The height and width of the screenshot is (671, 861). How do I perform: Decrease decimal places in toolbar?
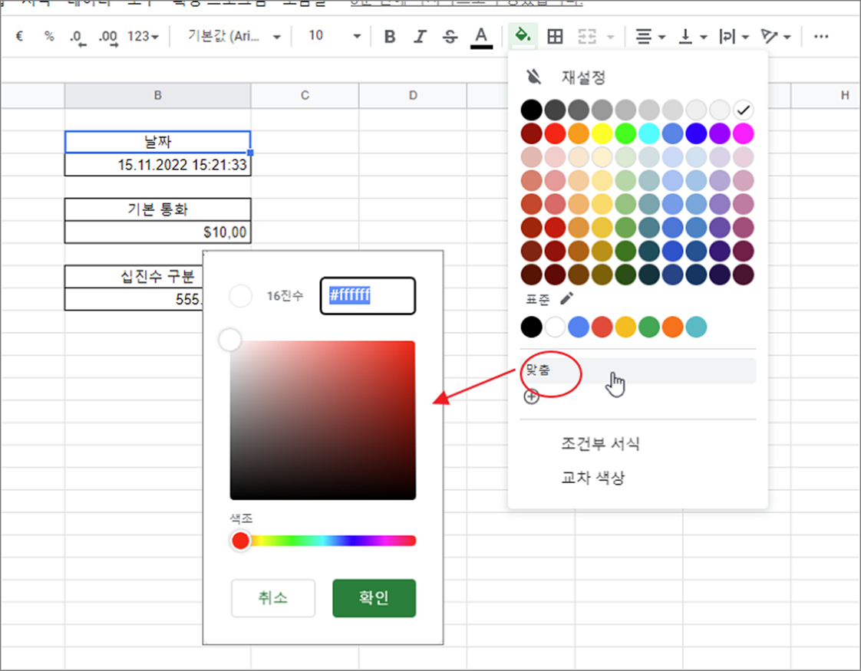(x=78, y=37)
